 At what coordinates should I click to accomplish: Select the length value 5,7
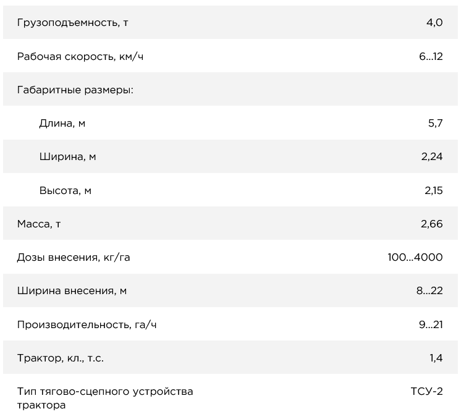[435, 124]
